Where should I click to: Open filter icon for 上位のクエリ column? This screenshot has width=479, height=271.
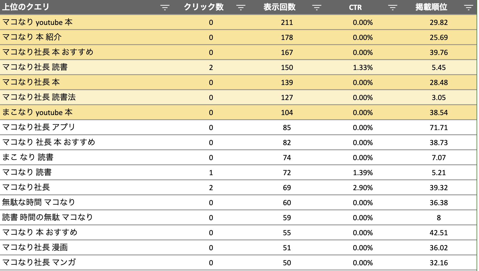coord(165,8)
